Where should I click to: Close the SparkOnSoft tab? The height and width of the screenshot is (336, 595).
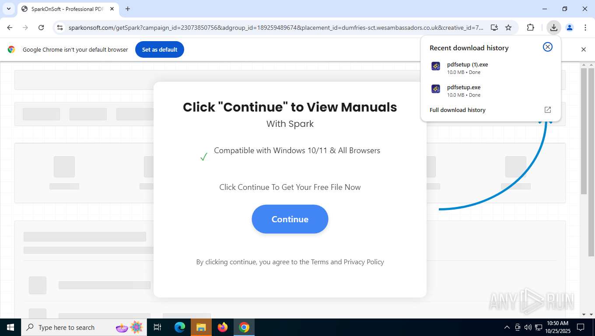tap(112, 9)
